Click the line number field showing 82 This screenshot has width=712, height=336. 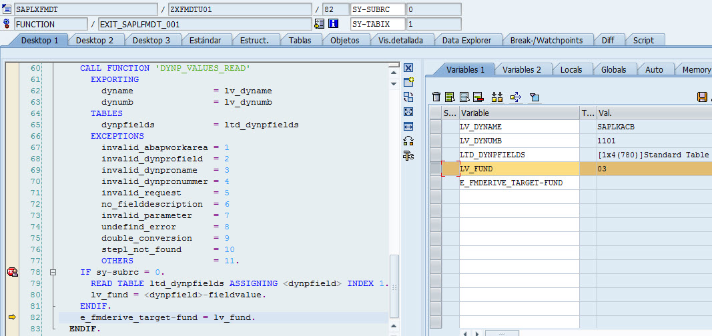pos(335,9)
